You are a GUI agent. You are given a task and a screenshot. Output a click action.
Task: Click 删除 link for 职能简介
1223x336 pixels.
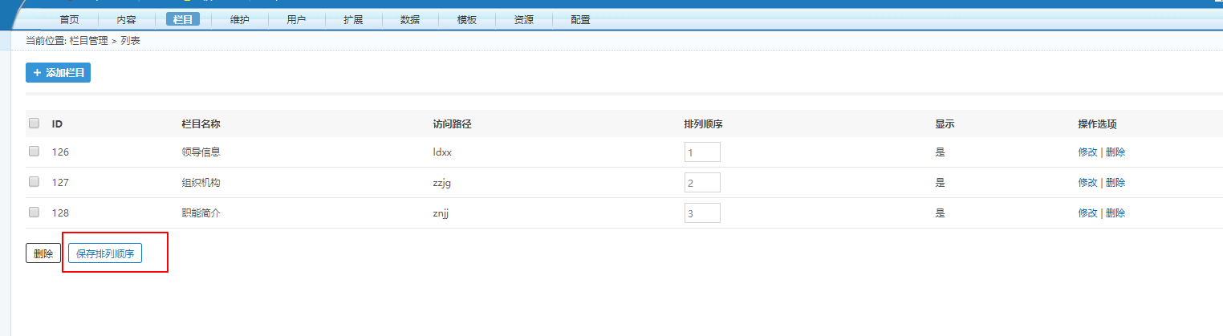[1115, 213]
